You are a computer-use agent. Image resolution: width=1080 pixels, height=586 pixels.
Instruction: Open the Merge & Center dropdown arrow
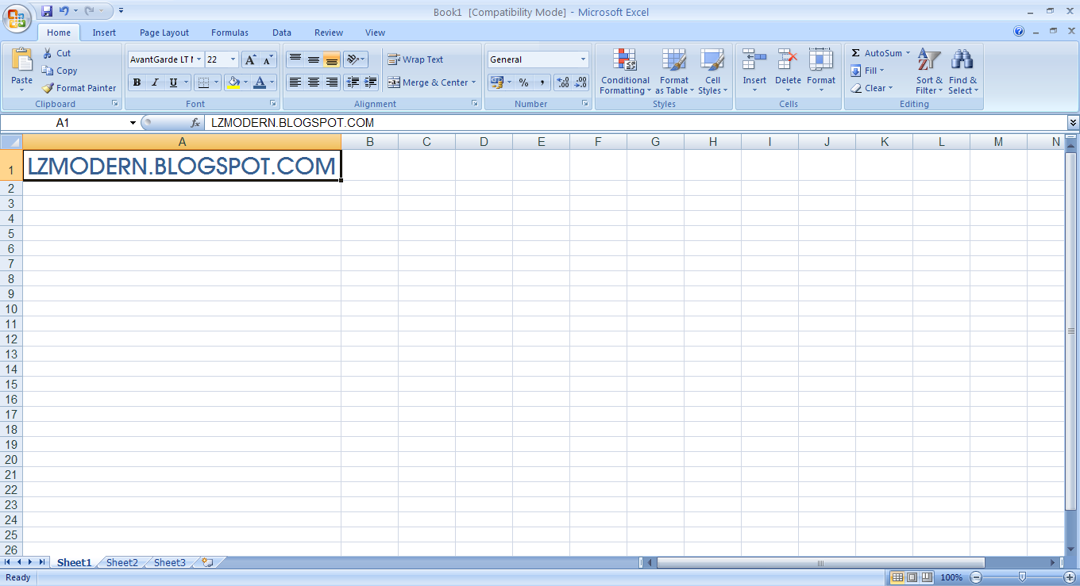tap(473, 82)
